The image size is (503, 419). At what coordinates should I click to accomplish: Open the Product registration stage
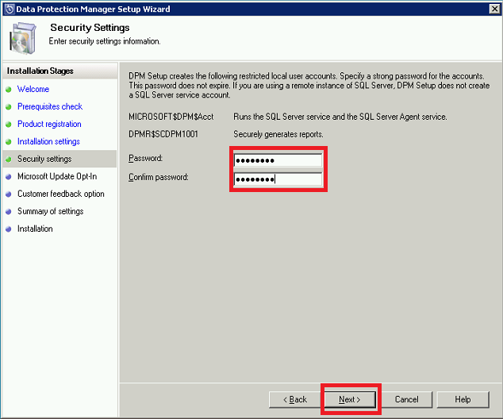point(49,124)
